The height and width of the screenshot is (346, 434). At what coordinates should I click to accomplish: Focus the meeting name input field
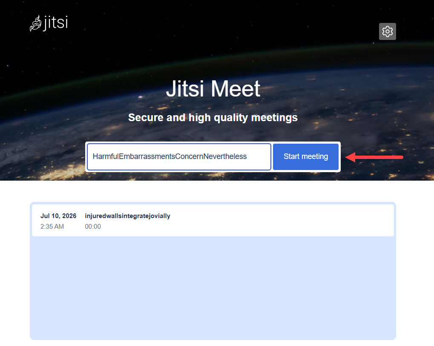click(179, 156)
